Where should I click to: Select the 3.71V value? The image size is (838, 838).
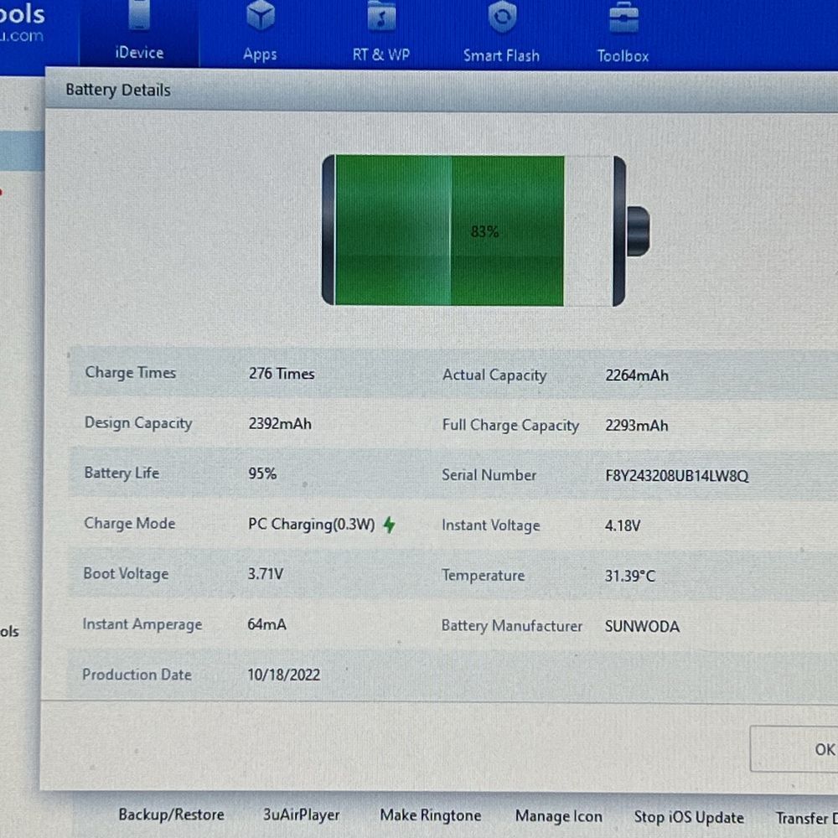(266, 574)
